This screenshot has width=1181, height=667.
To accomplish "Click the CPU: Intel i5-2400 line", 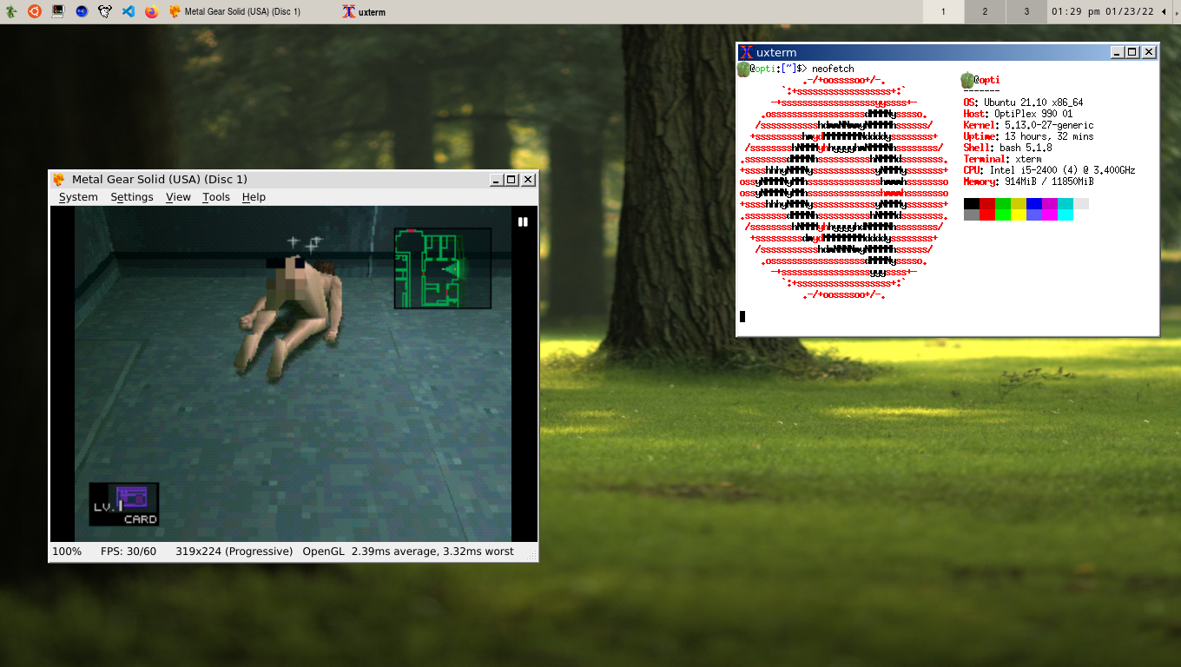I will point(1049,170).
